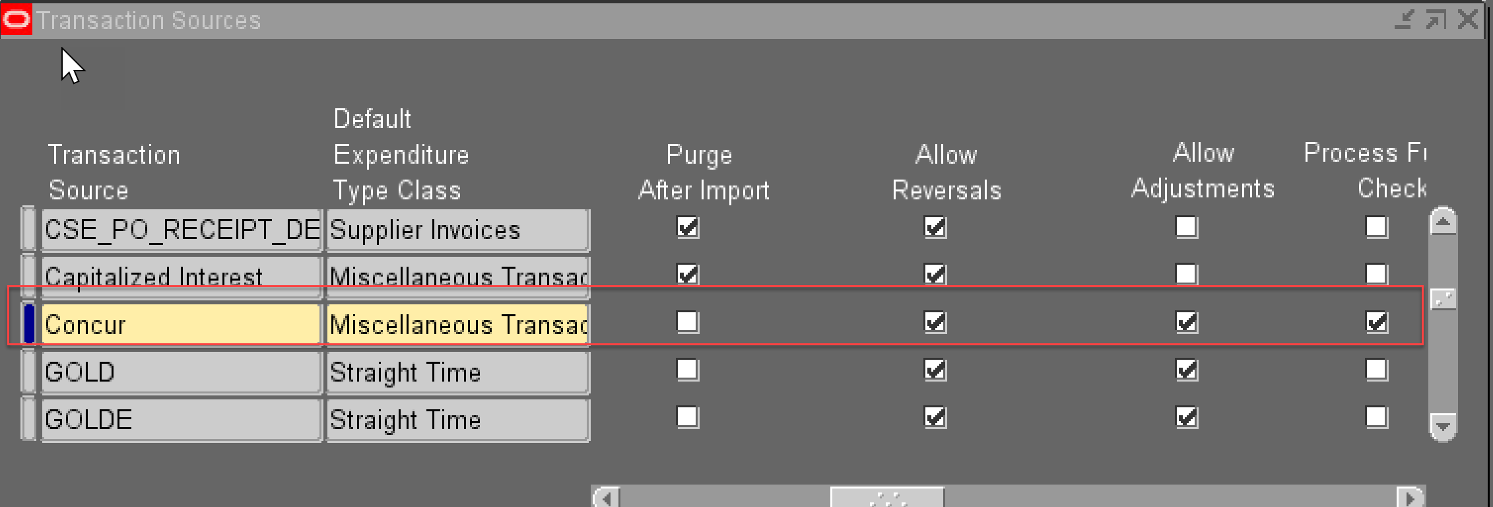Disable Process Funds Check for Concur
1493x507 pixels.
[x=1376, y=322]
